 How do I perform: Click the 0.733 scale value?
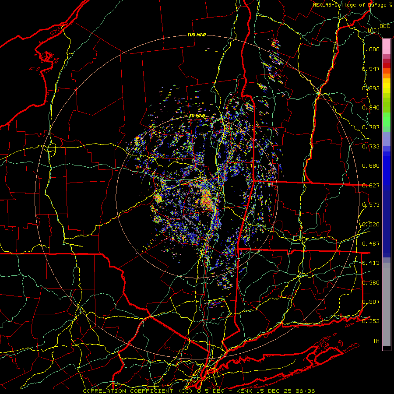(371, 147)
